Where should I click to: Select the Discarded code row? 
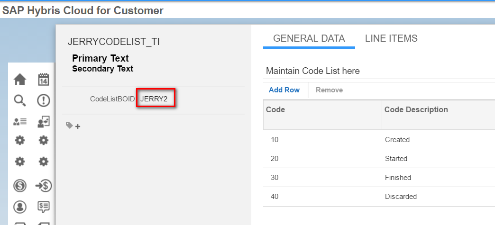pyautogui.click(x=379, y=196)
